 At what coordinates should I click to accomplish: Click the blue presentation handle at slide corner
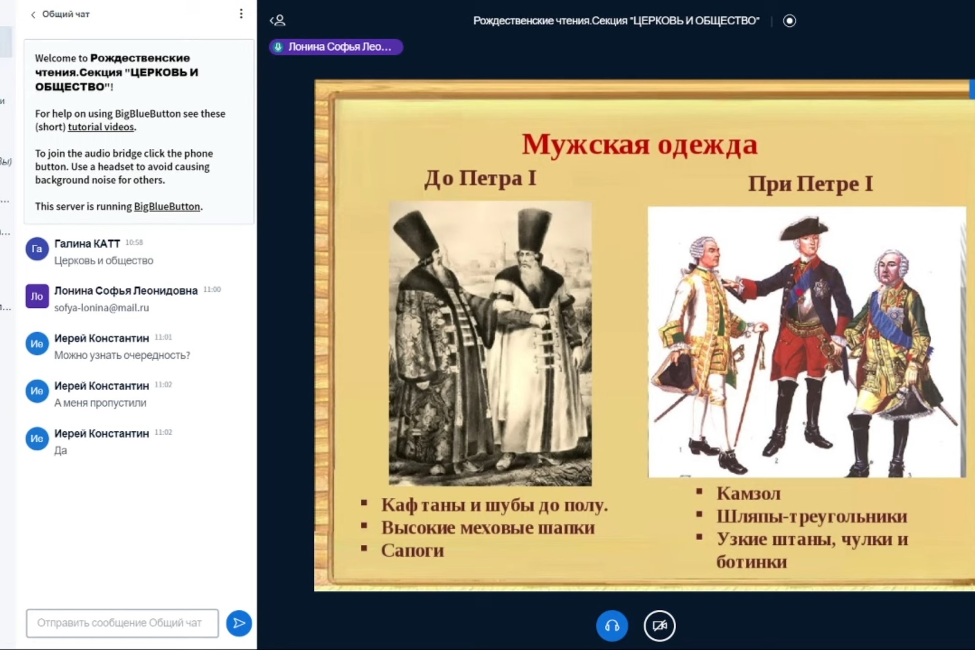click(x=972, y=89)
